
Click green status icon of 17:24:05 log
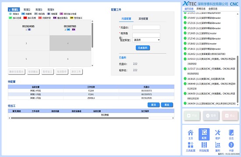coord(185,33)
